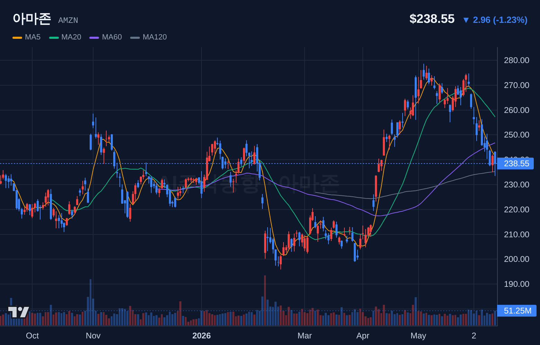The height and width of the screenshot is (345, 540).
Task: Click the Oct date axis label
Action: [32, 336]
